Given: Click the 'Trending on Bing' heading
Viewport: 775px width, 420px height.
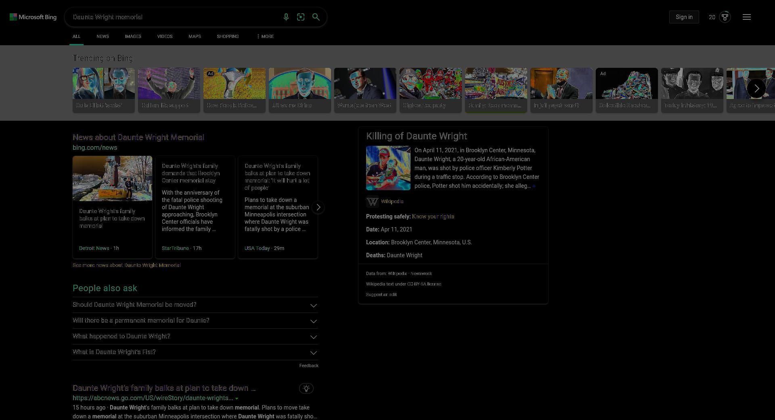Looking at the screenshot, I should (103, 58).
